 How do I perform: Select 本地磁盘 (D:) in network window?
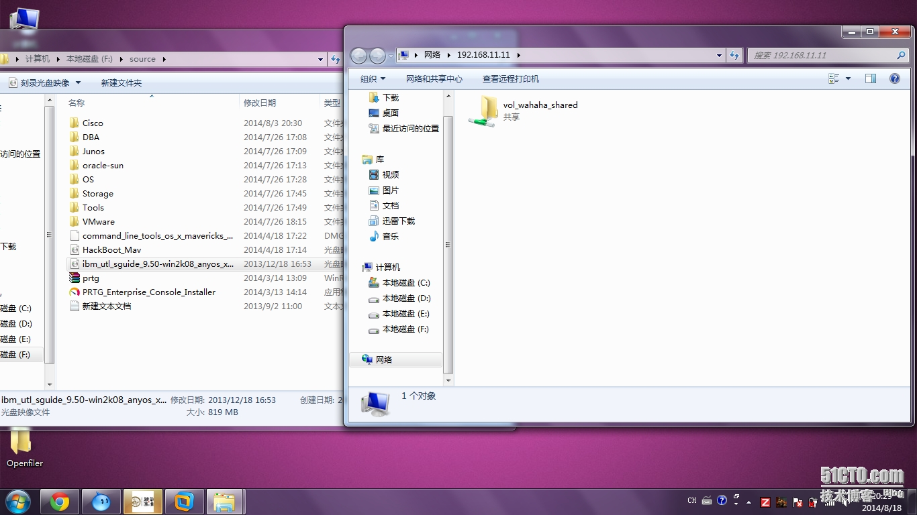coord(400,298)
